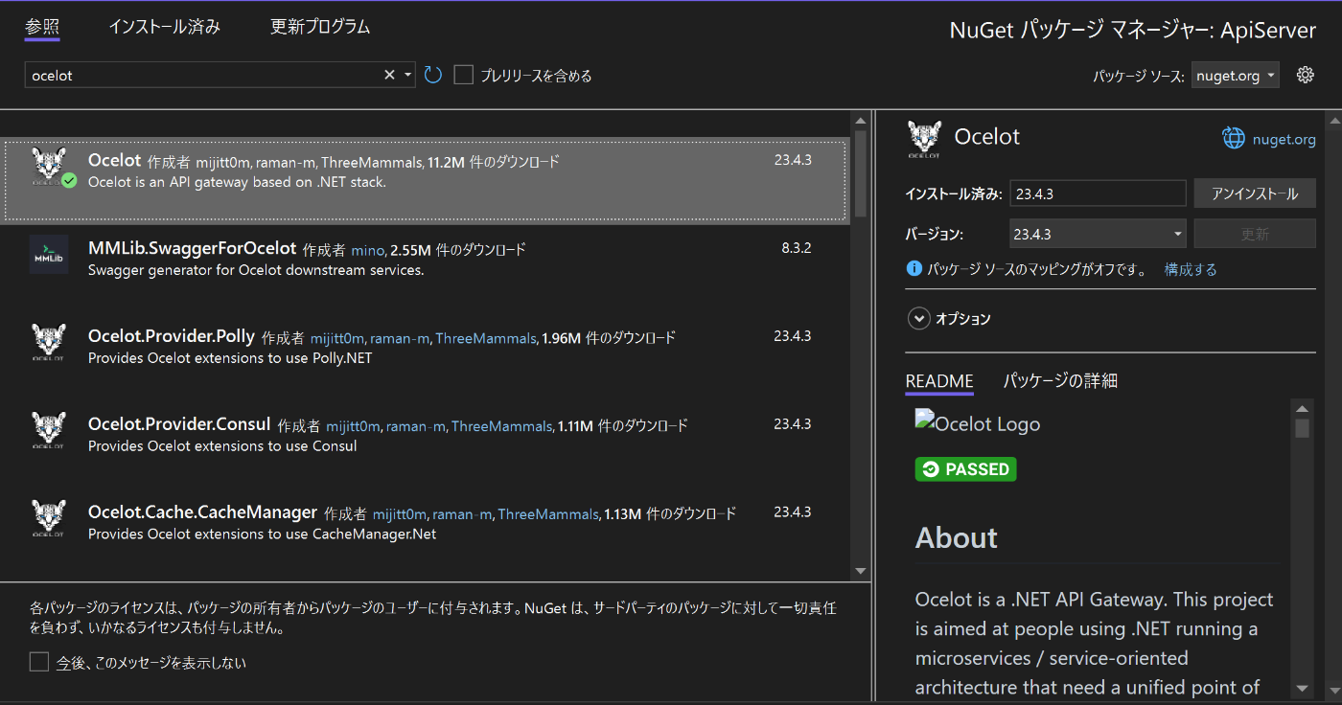Click the MMLib.SwaggerForOcelot package icon
Image resolution: width=1342 pixels, height=705 pixels.
point(49,255)
